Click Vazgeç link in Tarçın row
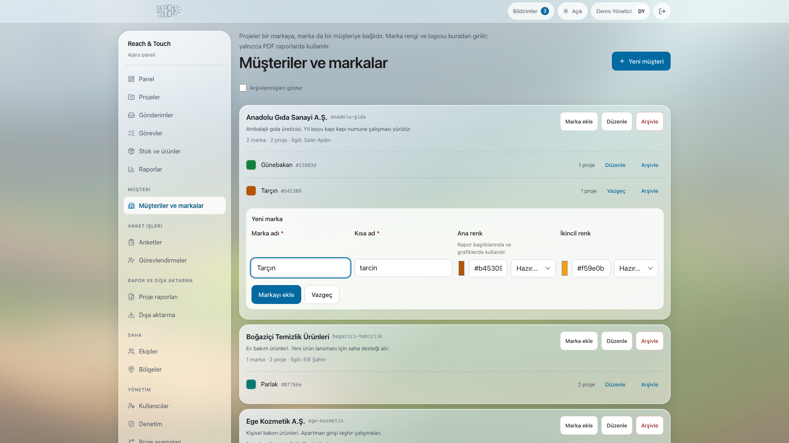This screenshot has height=443, width=789. [x=616, y=191]
